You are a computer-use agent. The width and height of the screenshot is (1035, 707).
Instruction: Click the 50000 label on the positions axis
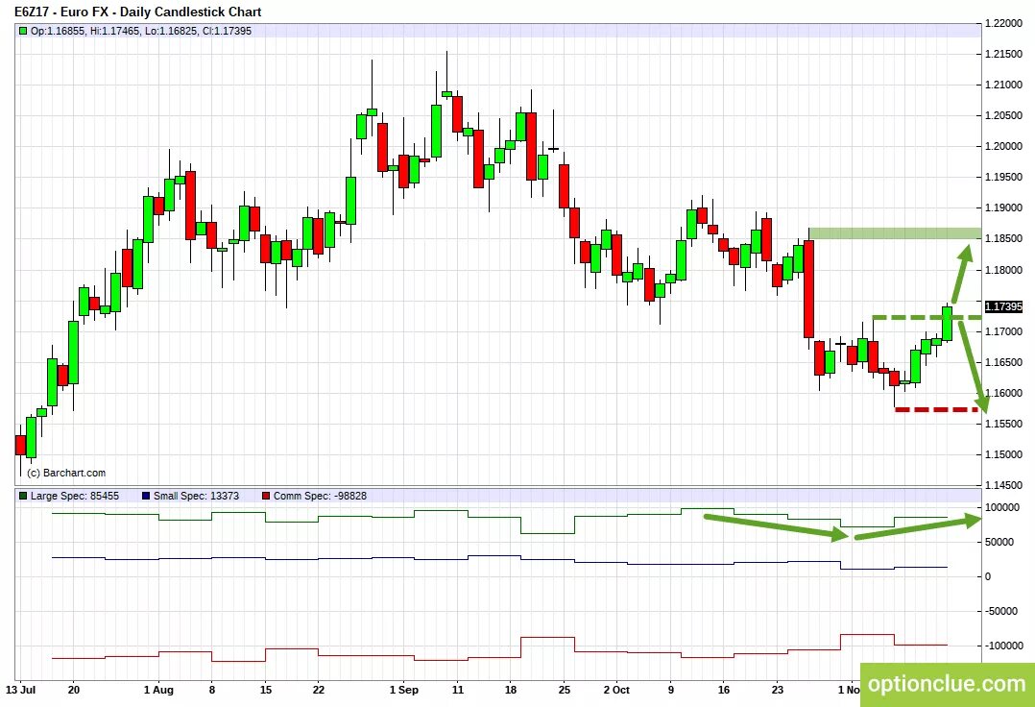pyautogui.click(x=999, y=542)
